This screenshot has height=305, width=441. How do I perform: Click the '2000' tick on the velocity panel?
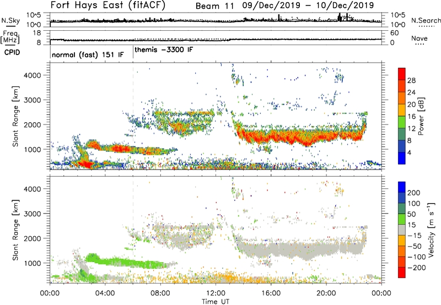(x=32, y=238)
